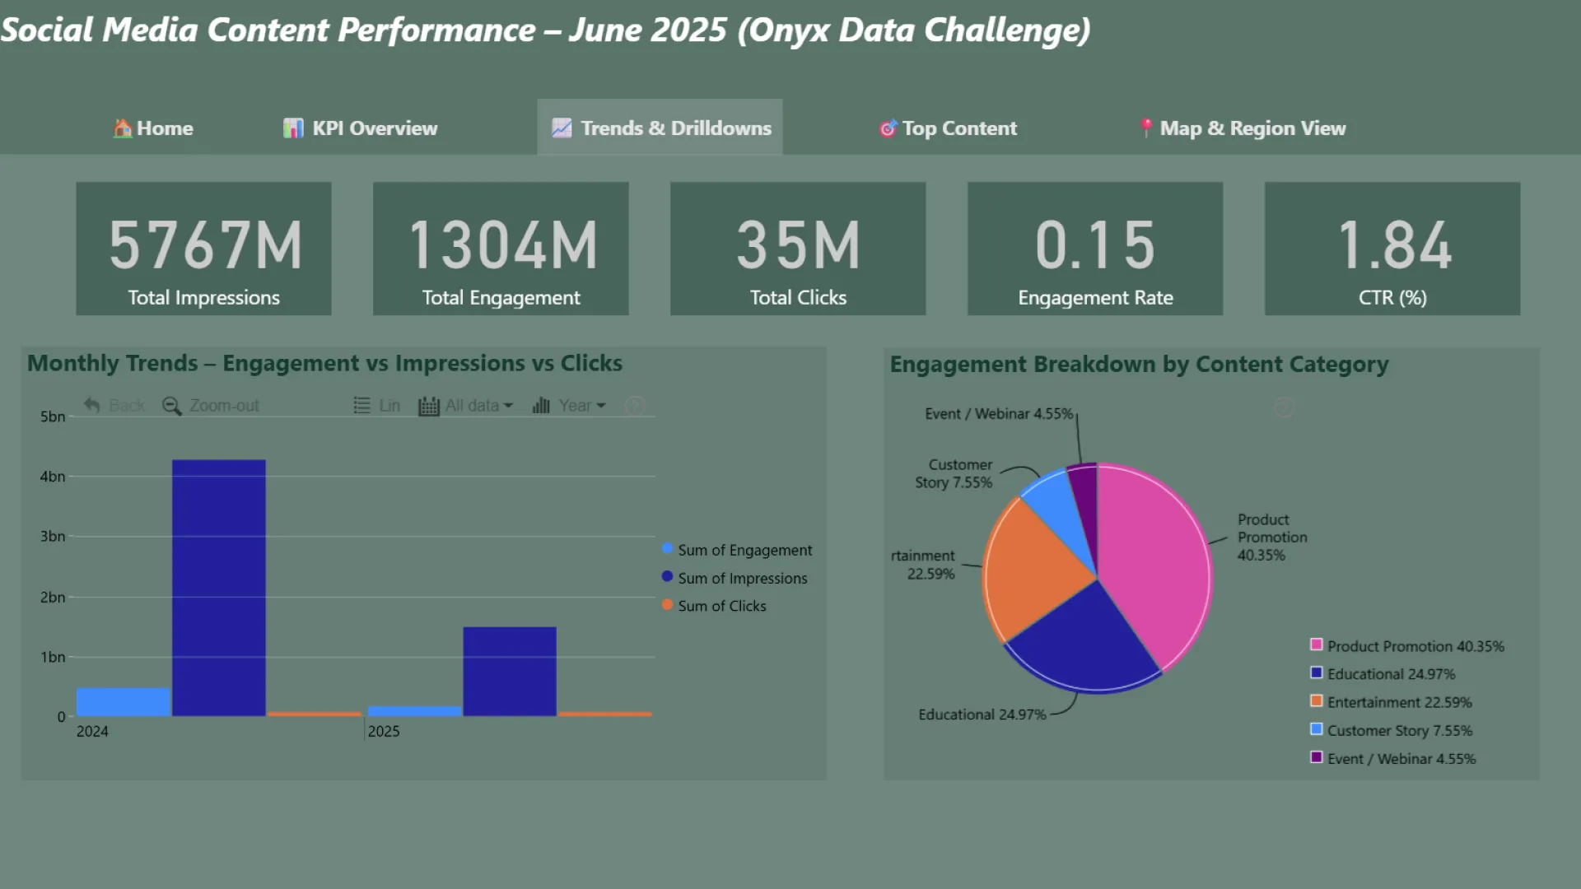Click the purple Event / Webinar slice
Screen dimensions: 1581x889
pos(1085,502)
